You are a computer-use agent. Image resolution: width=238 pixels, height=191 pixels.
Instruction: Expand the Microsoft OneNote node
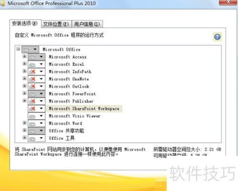tap(24, 78)
